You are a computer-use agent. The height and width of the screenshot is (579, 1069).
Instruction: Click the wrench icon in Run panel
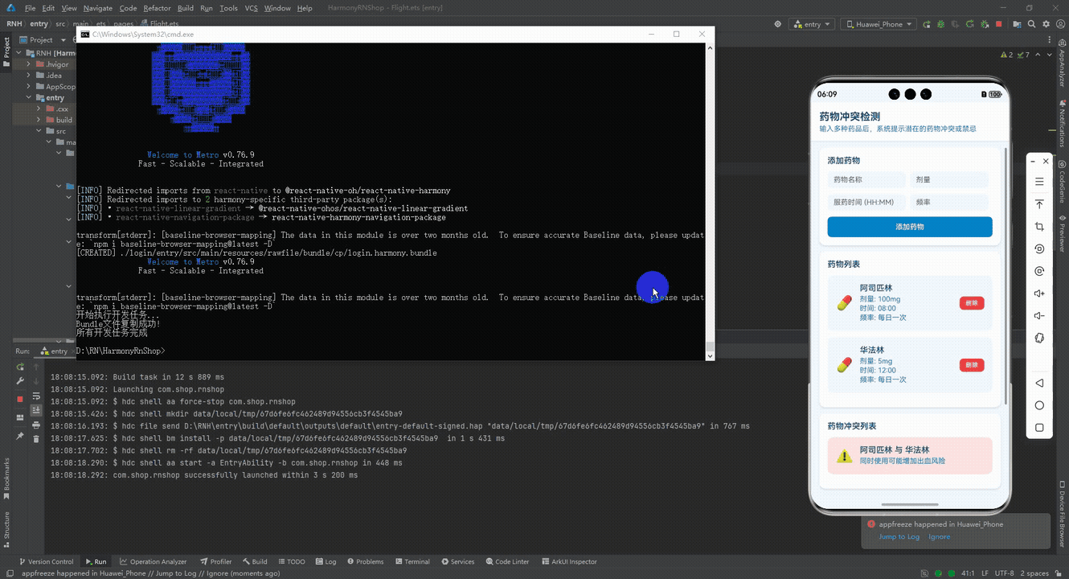20,381
